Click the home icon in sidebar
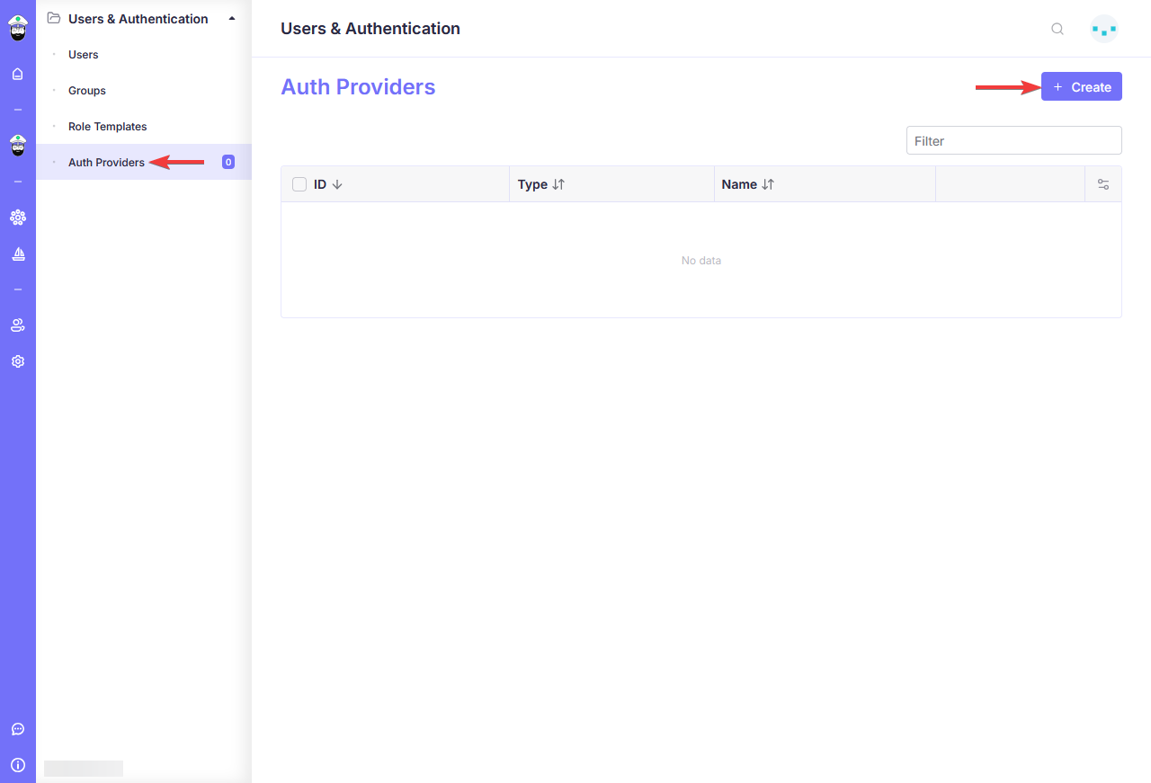1151x783 pixels. point(17,74)
